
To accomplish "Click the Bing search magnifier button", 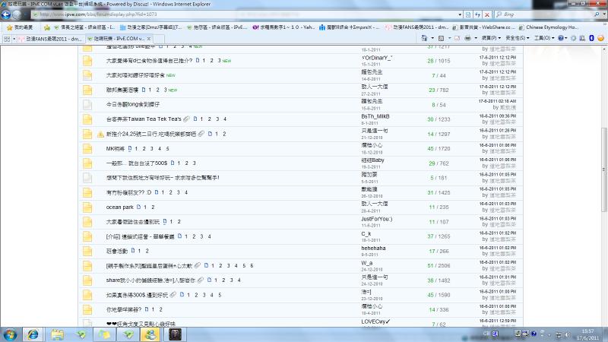I will pos(597,14).
